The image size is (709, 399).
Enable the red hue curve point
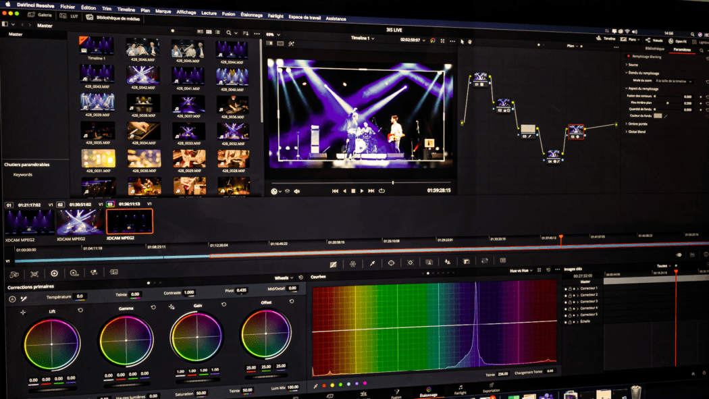pyautogui.click(x=323, y=385)
